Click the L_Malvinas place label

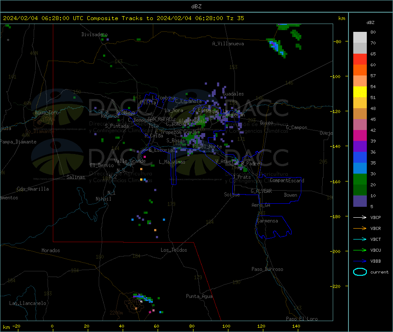pos(172,162)
